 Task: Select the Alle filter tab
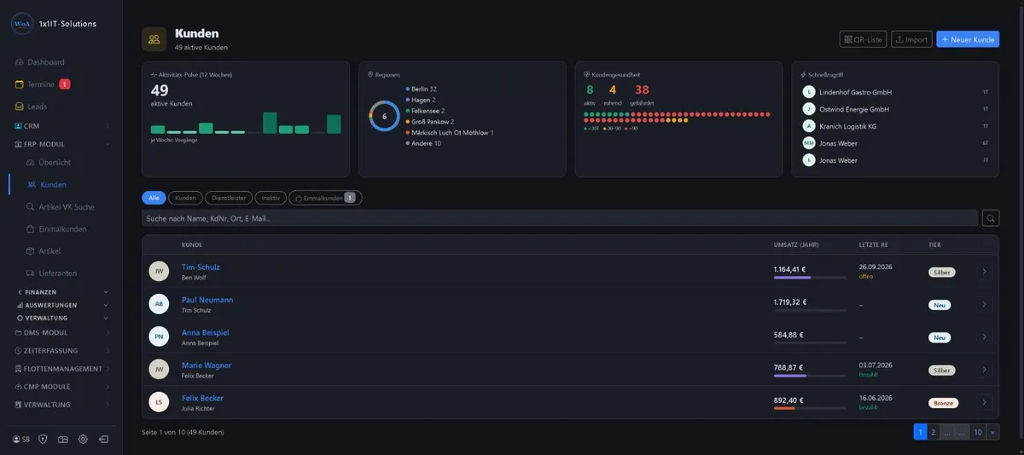[x=154, y=198]
